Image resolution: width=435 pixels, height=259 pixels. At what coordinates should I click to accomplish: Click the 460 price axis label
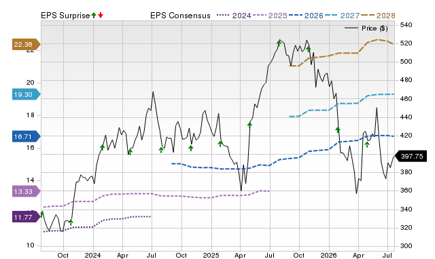(x=406, y=98)
